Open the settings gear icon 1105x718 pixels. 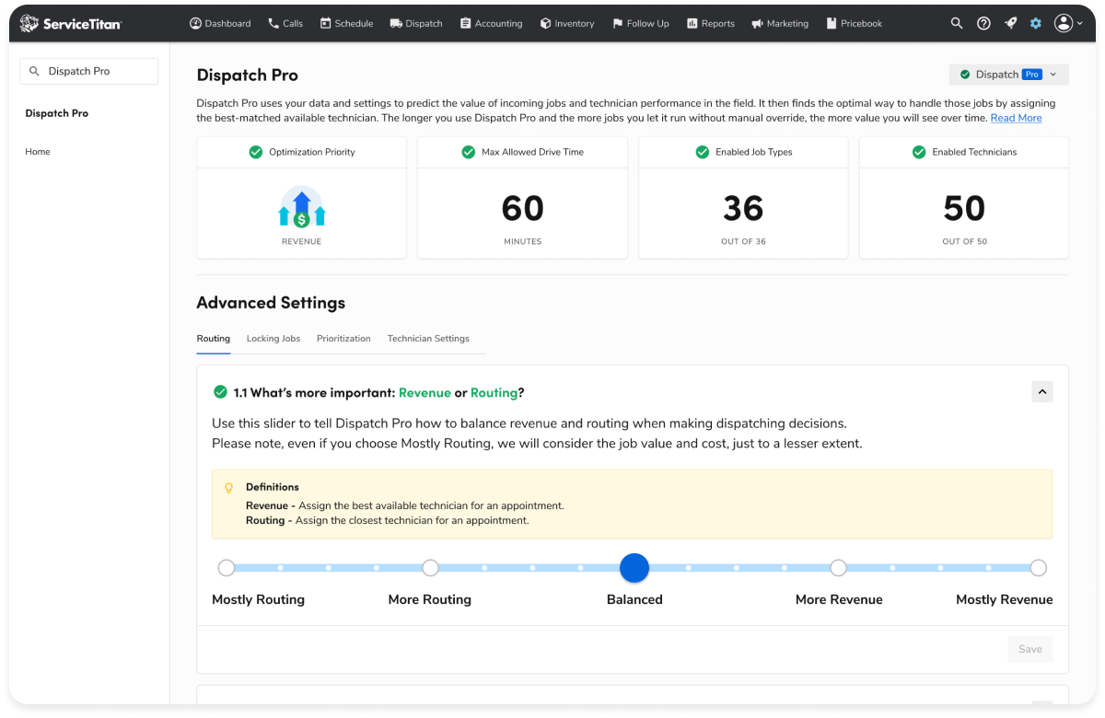point(1036,23)
